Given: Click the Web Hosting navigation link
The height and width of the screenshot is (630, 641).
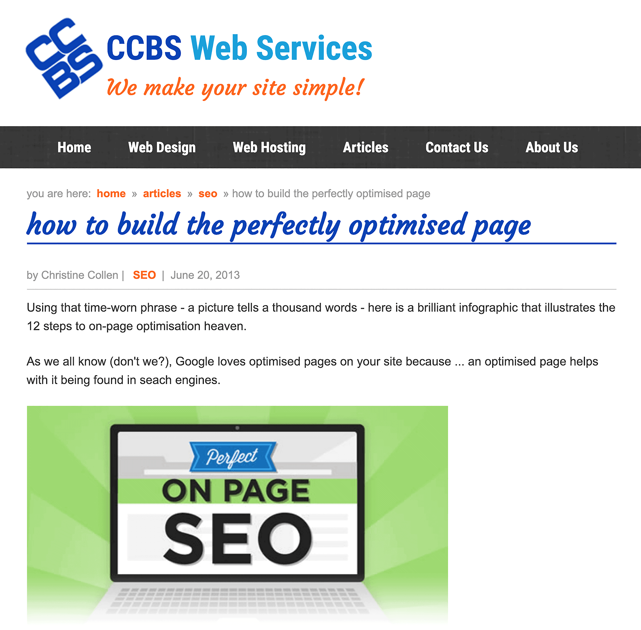Looking at the screenshot, I should click(x=269, y=147).
